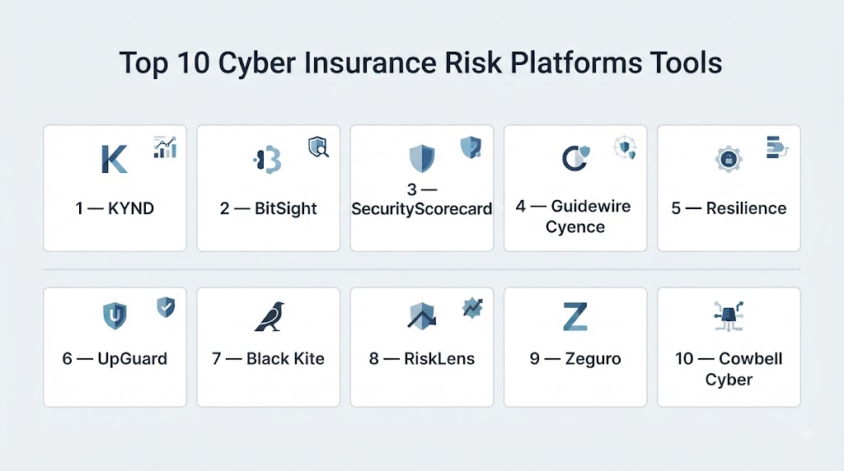The image size is (844, 471).
Task: Select the gear lock icon for Resilience
Action: click(729, 159)
